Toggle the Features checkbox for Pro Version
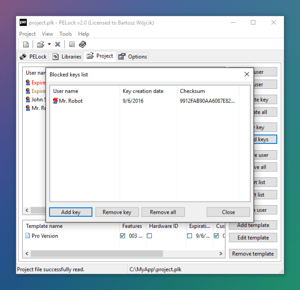The width and height of the screenshot is (300, 290). pyautogui.click(x=122, y=236)
